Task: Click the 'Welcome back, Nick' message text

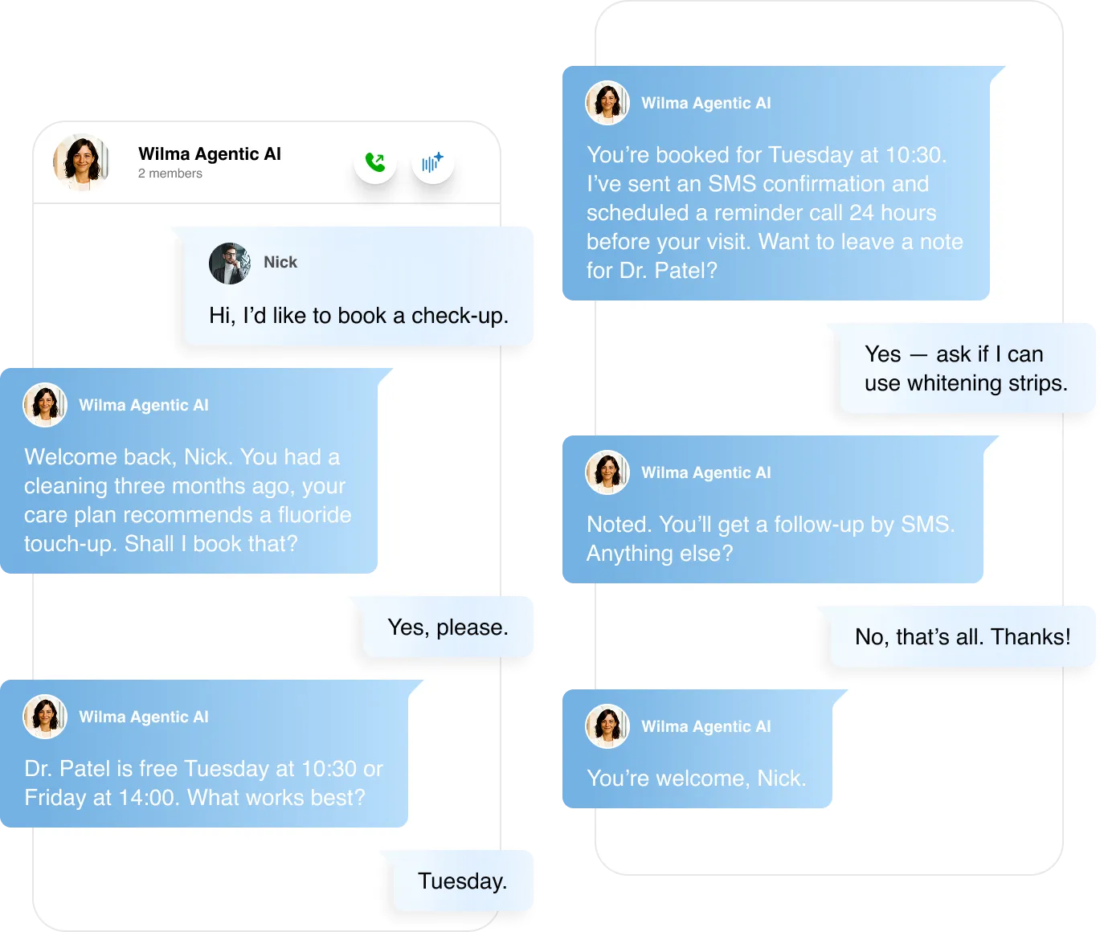Action: point(188,501)
